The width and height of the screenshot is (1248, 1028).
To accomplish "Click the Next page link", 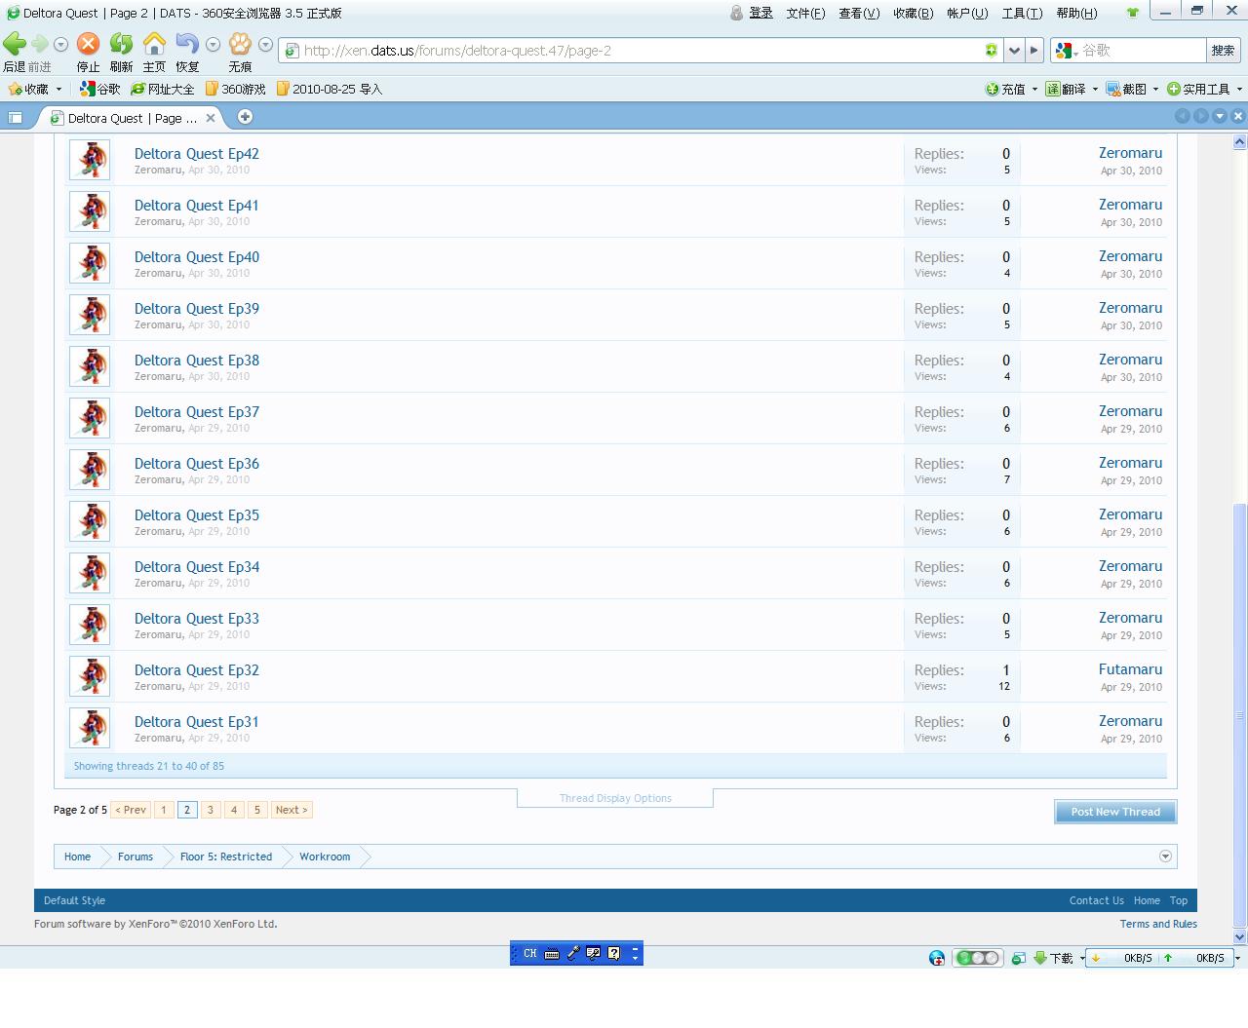I will pyautogui.click(x=291, y=810).
